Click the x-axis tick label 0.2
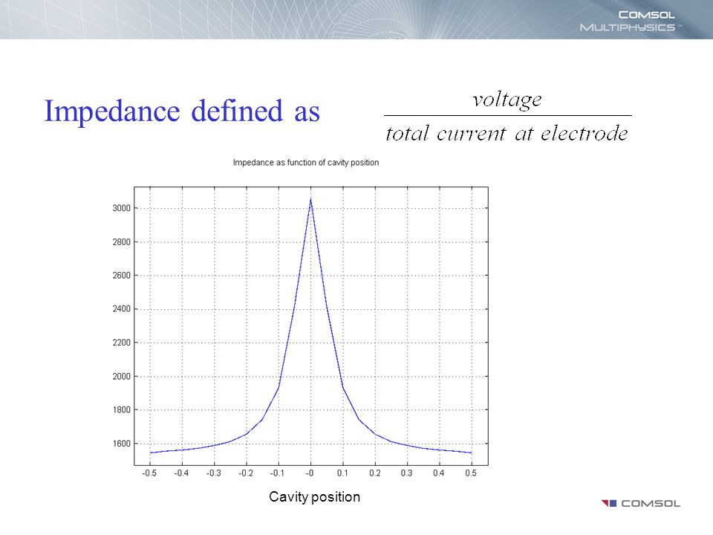The image size is (713, 535). [x=374, y=473]
